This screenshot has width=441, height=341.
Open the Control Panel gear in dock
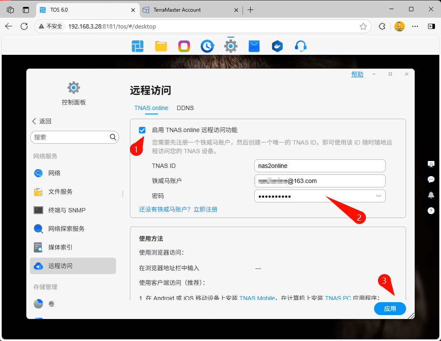[x=230, y=46]
